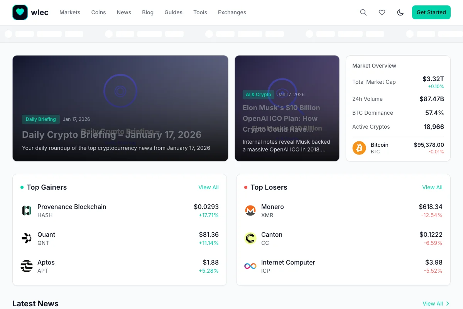This screenshot has height=309, width=463.
Task: Switch to the Exchanges section
Action: point(231,12)
